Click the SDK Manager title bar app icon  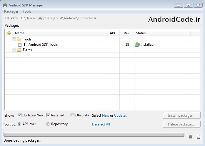[x=5, y=5]
